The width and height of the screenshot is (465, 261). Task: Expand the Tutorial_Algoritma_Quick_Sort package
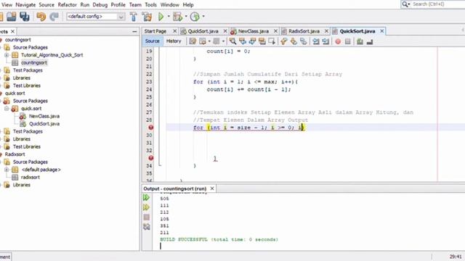[x=7, y=55]
